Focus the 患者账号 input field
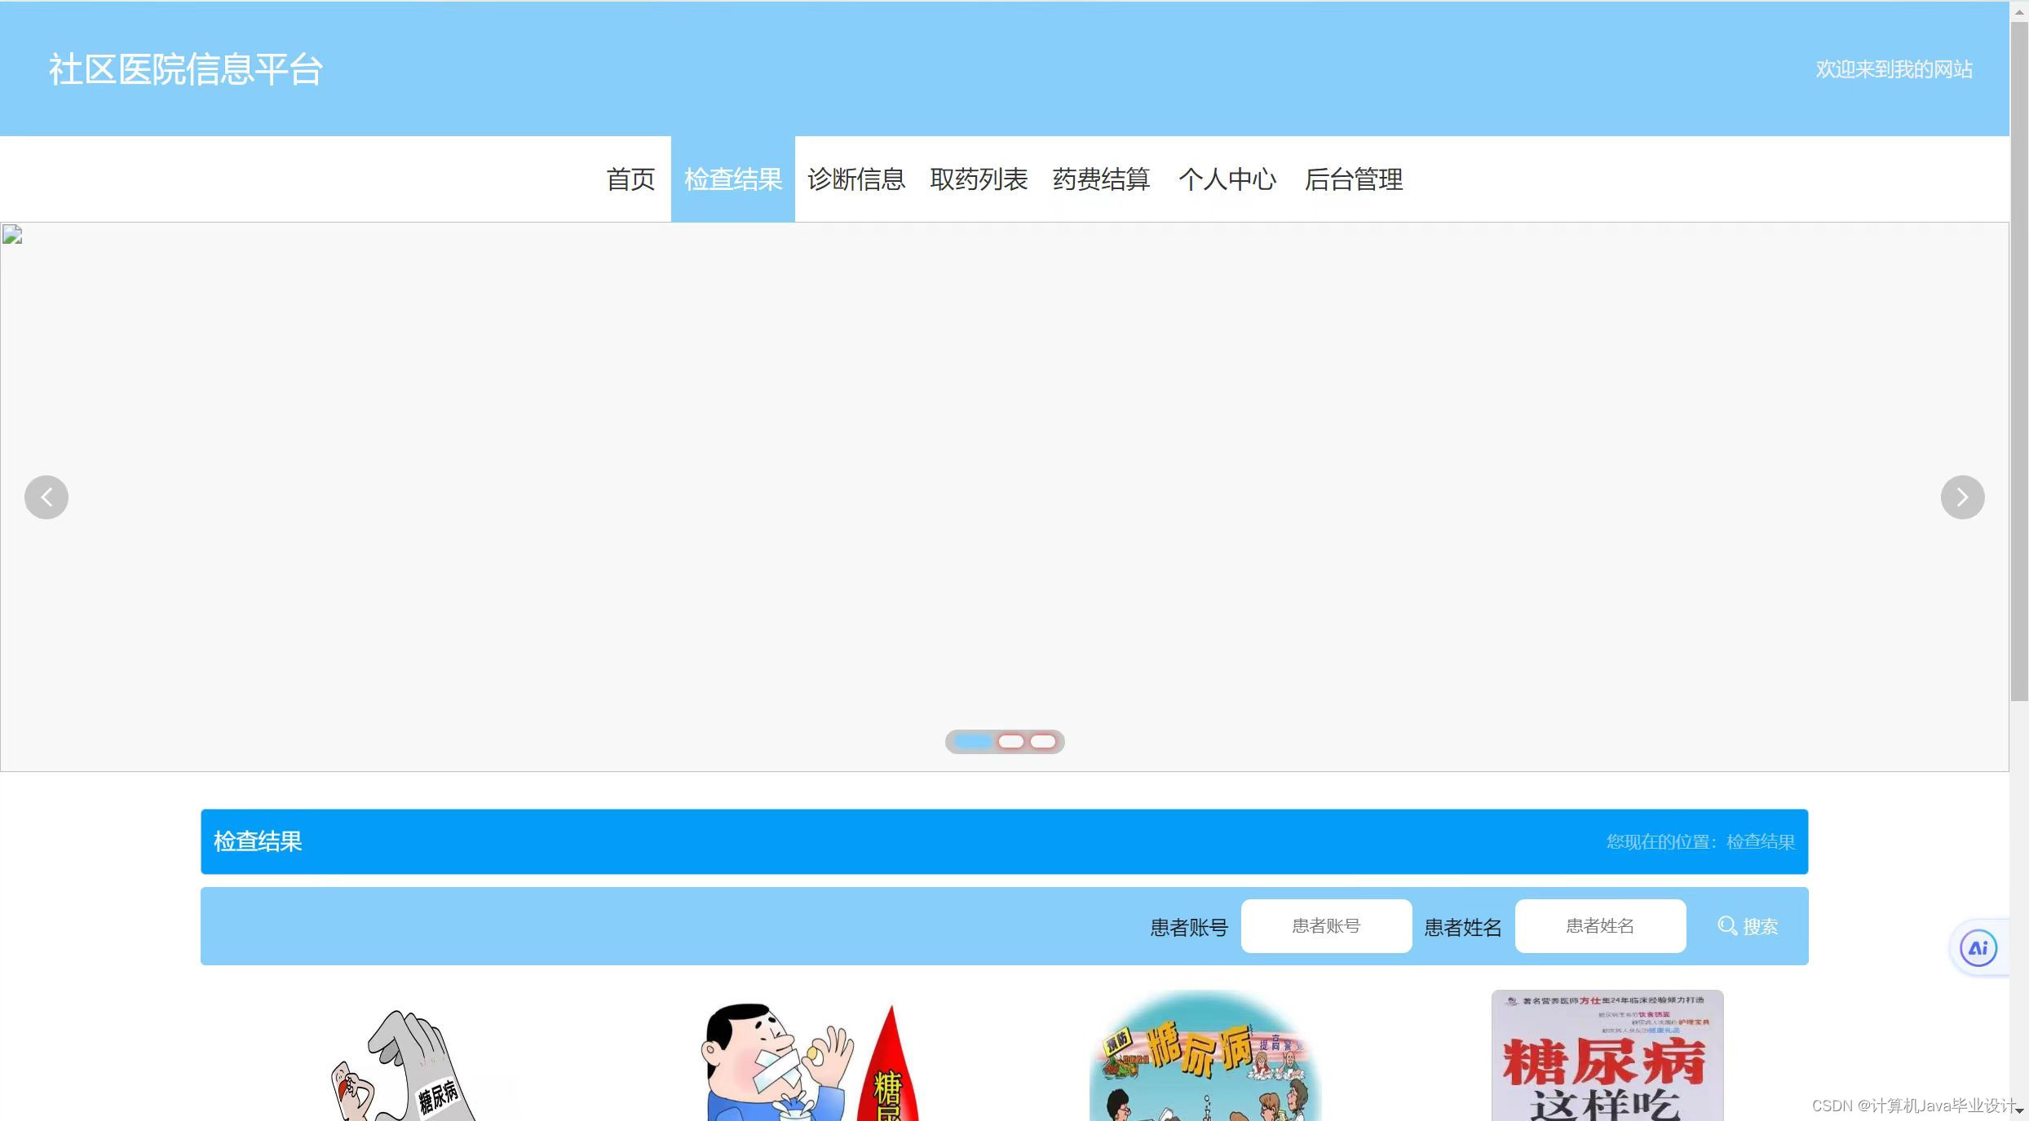2029x1121 pixels. pos(1326,926)
